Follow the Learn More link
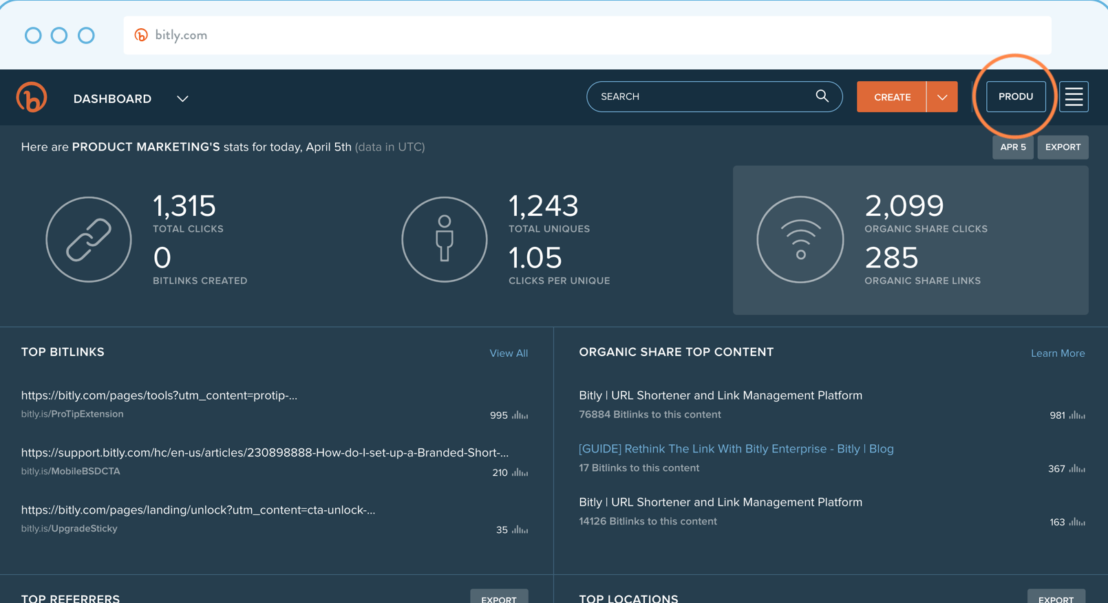1108x603 pixels. click(x=1057, y=353)
